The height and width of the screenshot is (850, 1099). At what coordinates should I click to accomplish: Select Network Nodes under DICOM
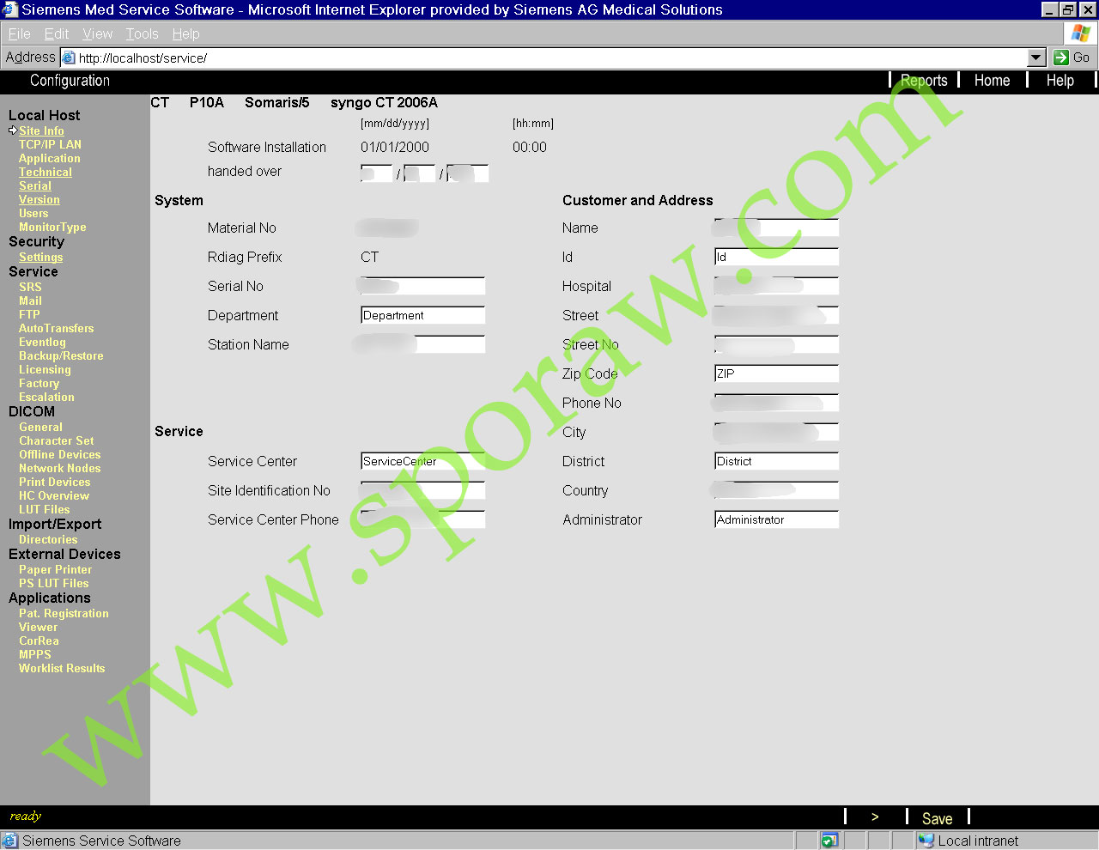coord(59,468)
